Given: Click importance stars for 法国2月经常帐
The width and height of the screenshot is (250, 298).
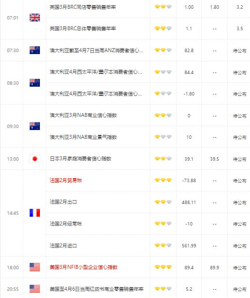Looking at the screenshot, I should point(163,223).
